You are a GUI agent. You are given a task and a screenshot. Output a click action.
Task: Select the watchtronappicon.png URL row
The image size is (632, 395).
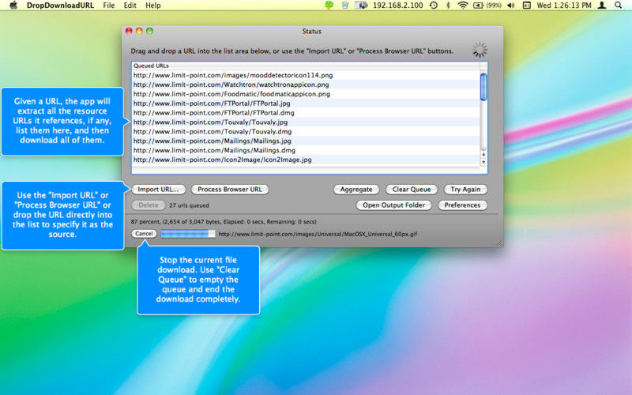[306, 85]
